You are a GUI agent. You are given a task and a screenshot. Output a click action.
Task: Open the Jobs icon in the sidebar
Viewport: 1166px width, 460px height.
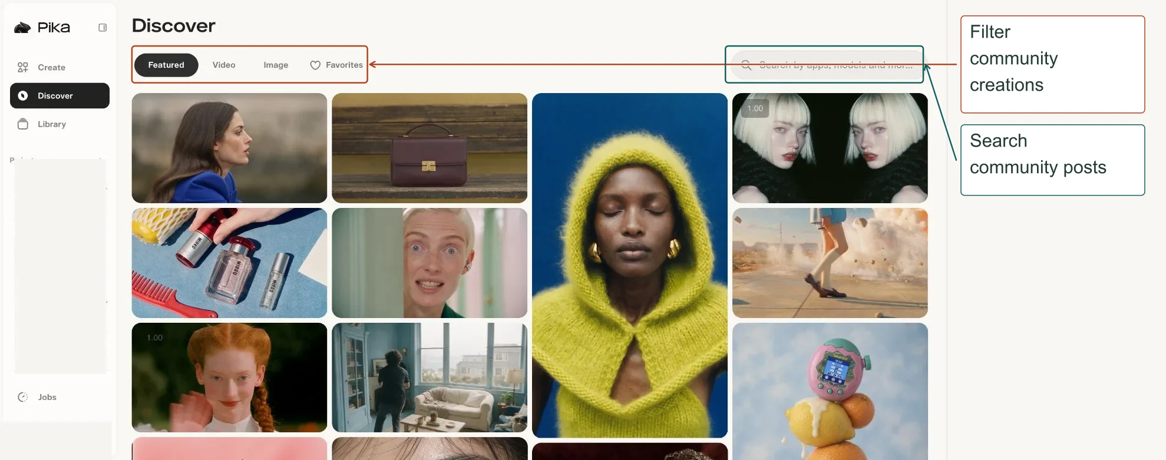point(23,397)
